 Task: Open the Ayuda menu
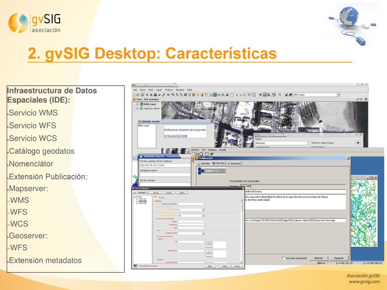point(223,150)
